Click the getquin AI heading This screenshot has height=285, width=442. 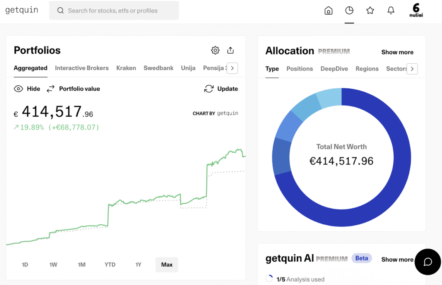tap(290, 258)
